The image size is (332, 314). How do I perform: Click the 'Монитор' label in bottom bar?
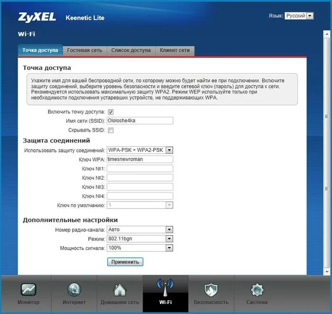pos(28,302)
